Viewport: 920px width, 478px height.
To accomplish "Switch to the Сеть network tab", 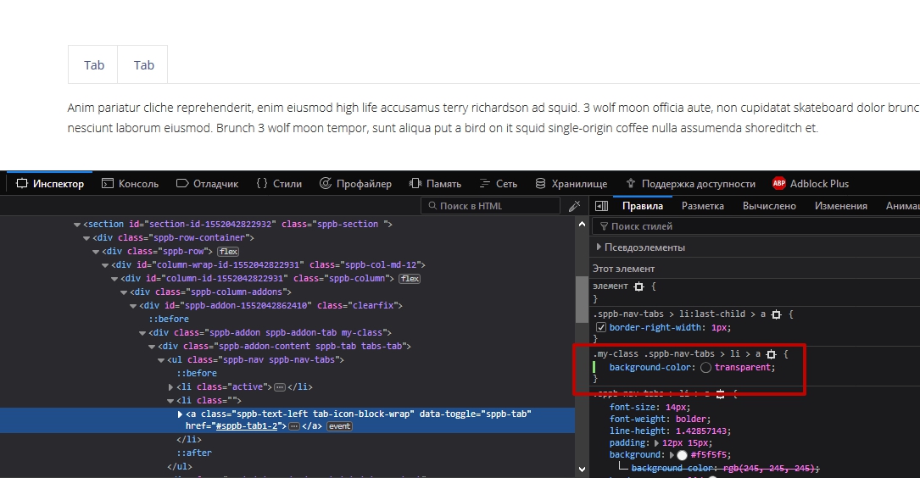I will [x=498, y=184].
